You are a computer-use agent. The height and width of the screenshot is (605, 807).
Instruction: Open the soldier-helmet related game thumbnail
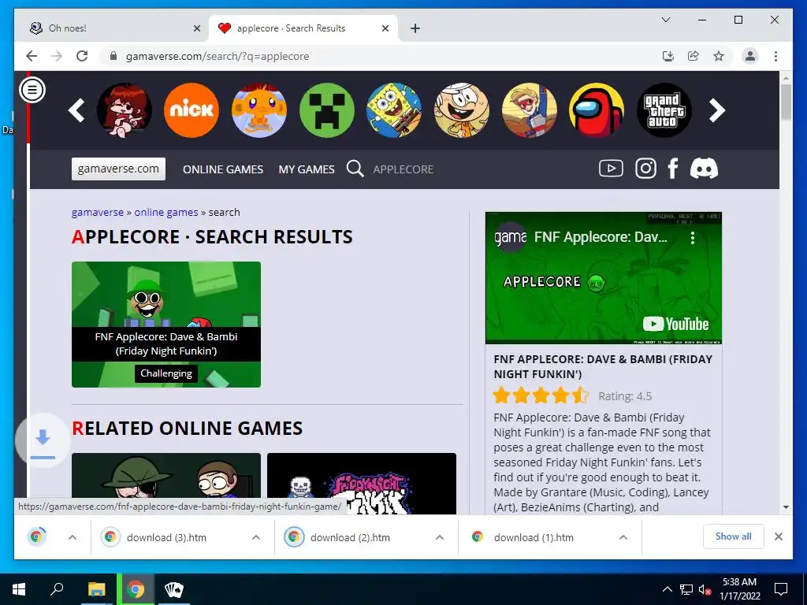pyautogui.click(x=166, y=476)
